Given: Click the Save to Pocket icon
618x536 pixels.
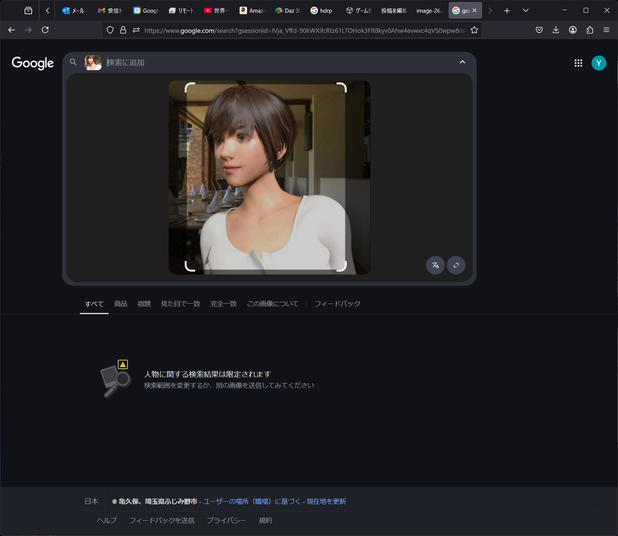Looking at the screenshot, I should pyautogui.click(x=539, y=30).
